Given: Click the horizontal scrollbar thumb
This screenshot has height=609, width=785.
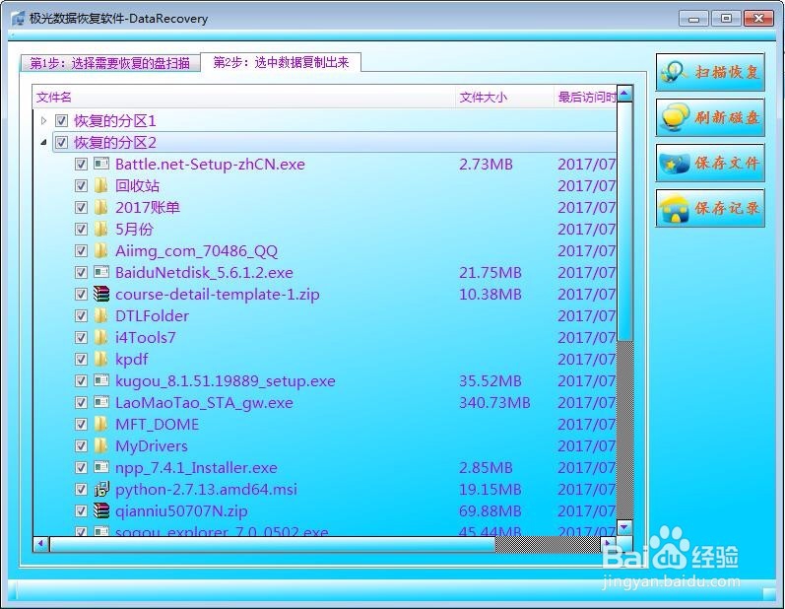Looking at the screenshot, I should [x=273, y=544].
